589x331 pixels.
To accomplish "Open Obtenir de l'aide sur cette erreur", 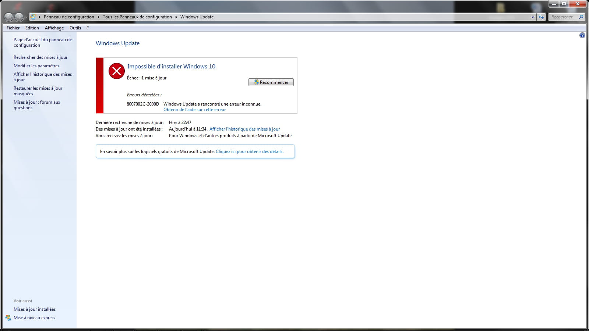I will click(x=195, y=110).
